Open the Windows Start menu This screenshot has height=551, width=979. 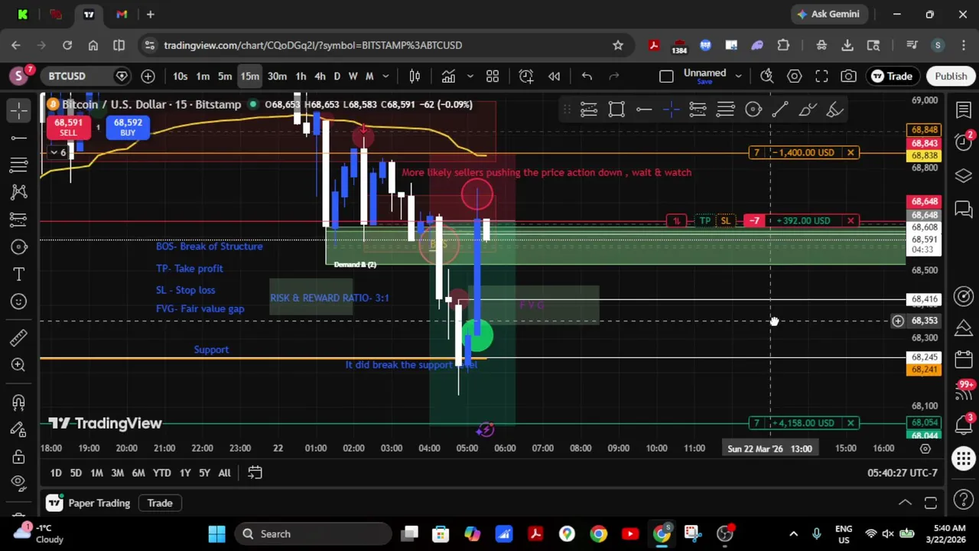tap(216, 533)
